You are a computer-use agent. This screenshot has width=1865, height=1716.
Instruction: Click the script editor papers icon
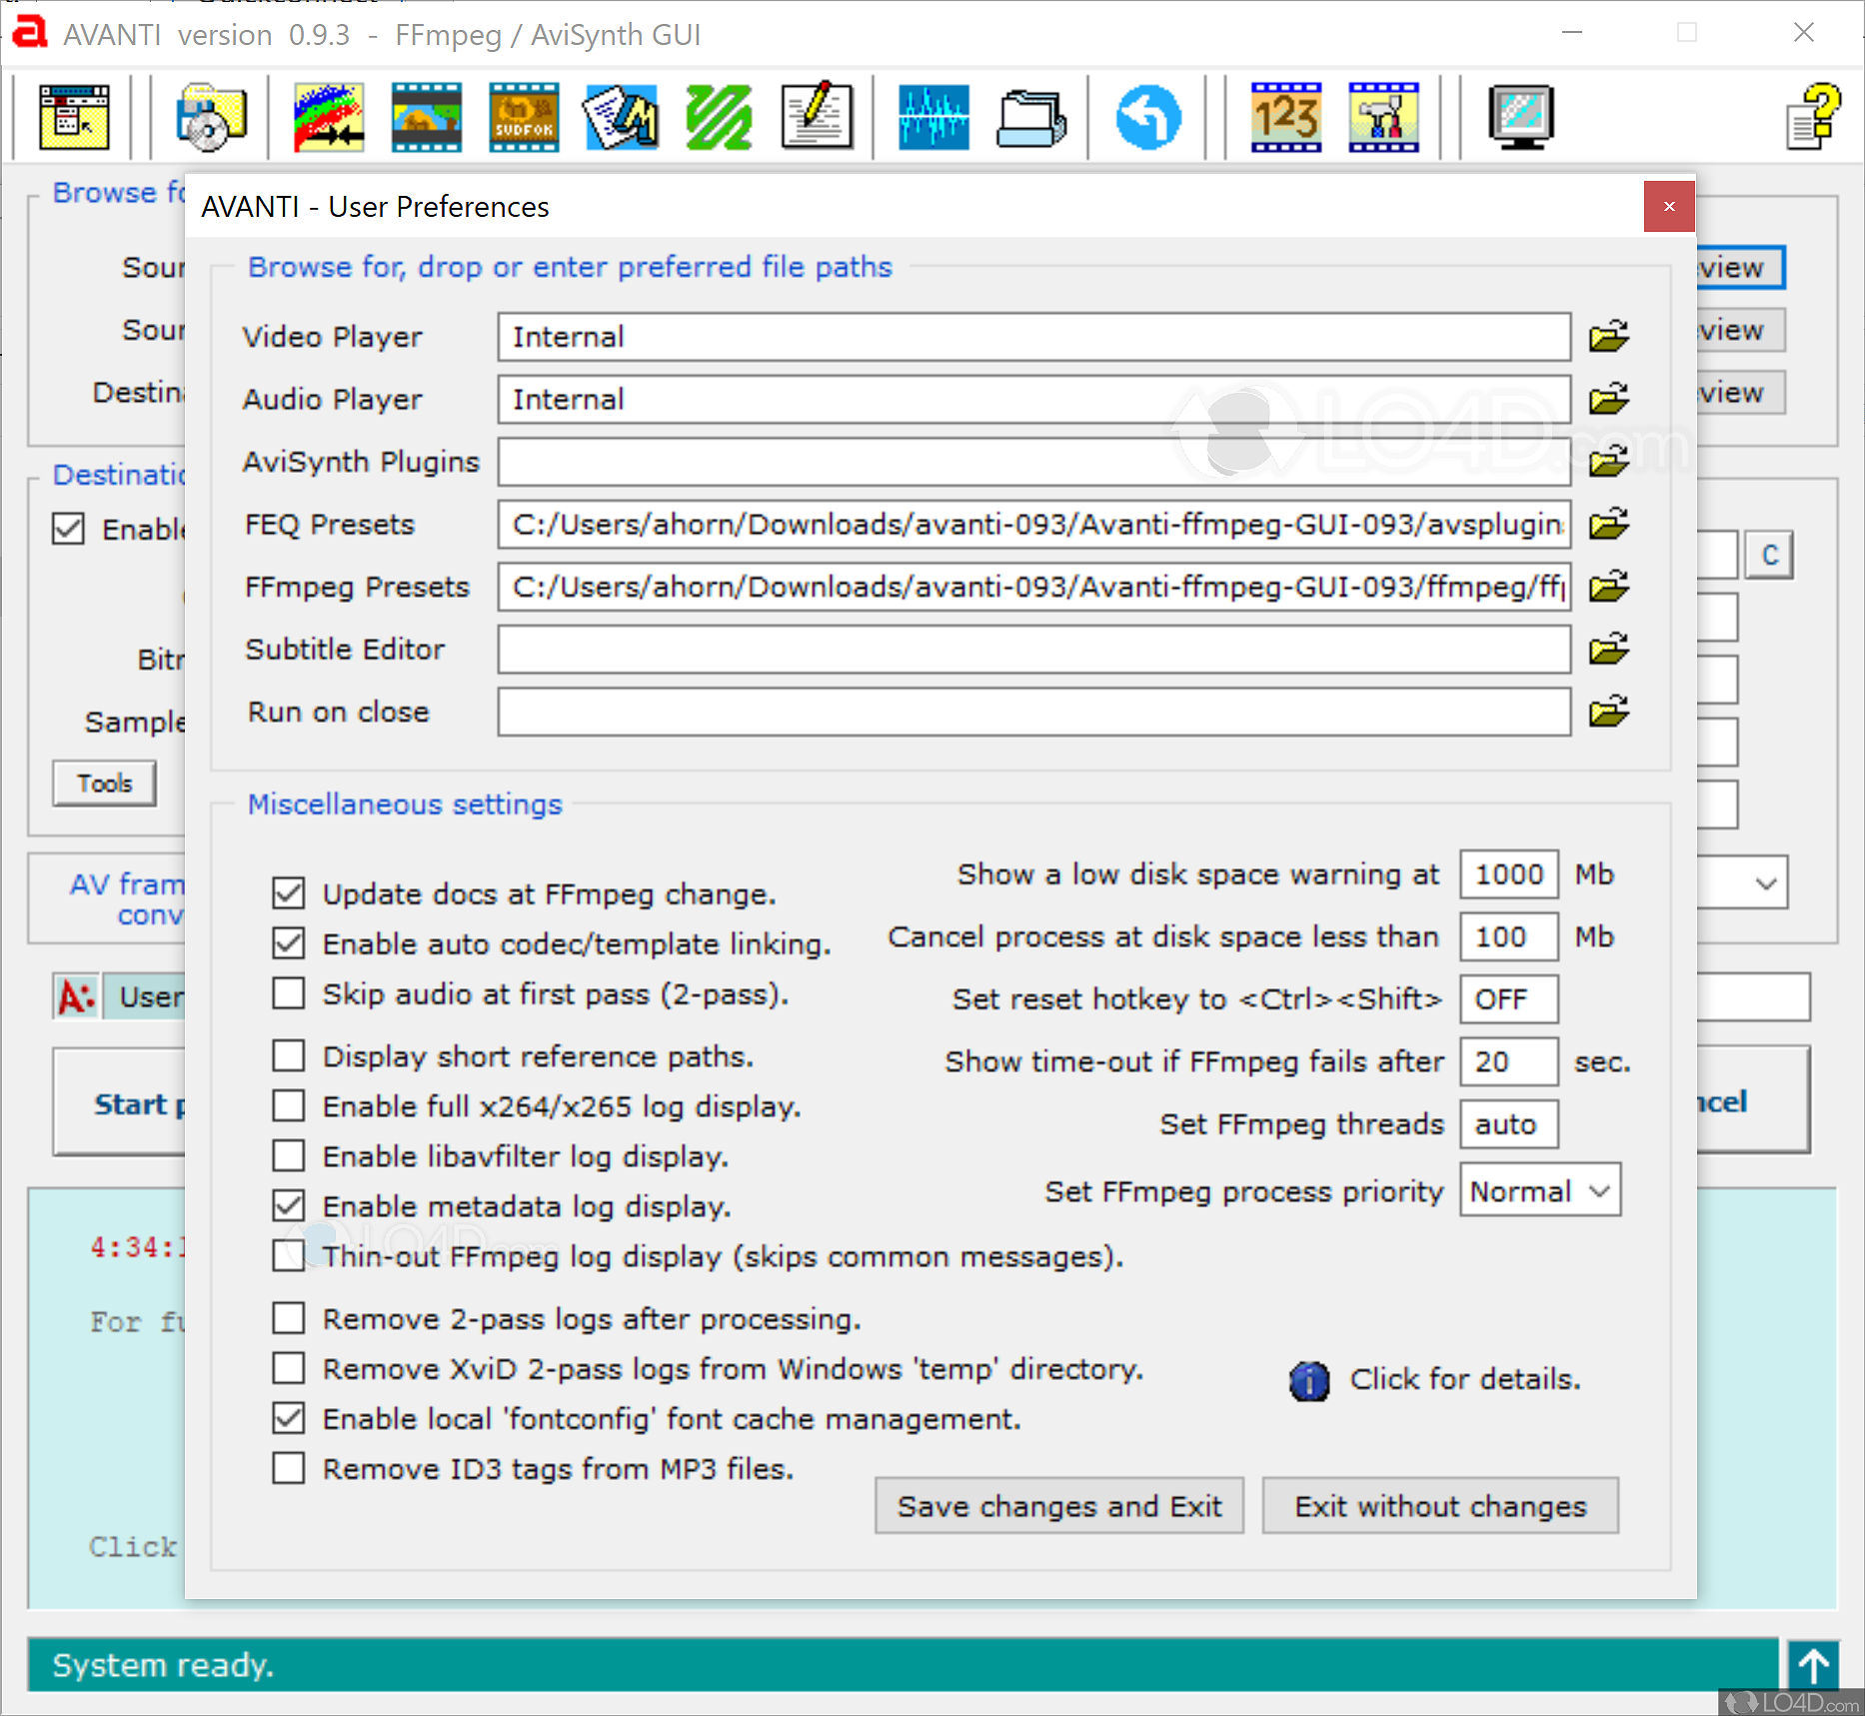pos(622,118)
